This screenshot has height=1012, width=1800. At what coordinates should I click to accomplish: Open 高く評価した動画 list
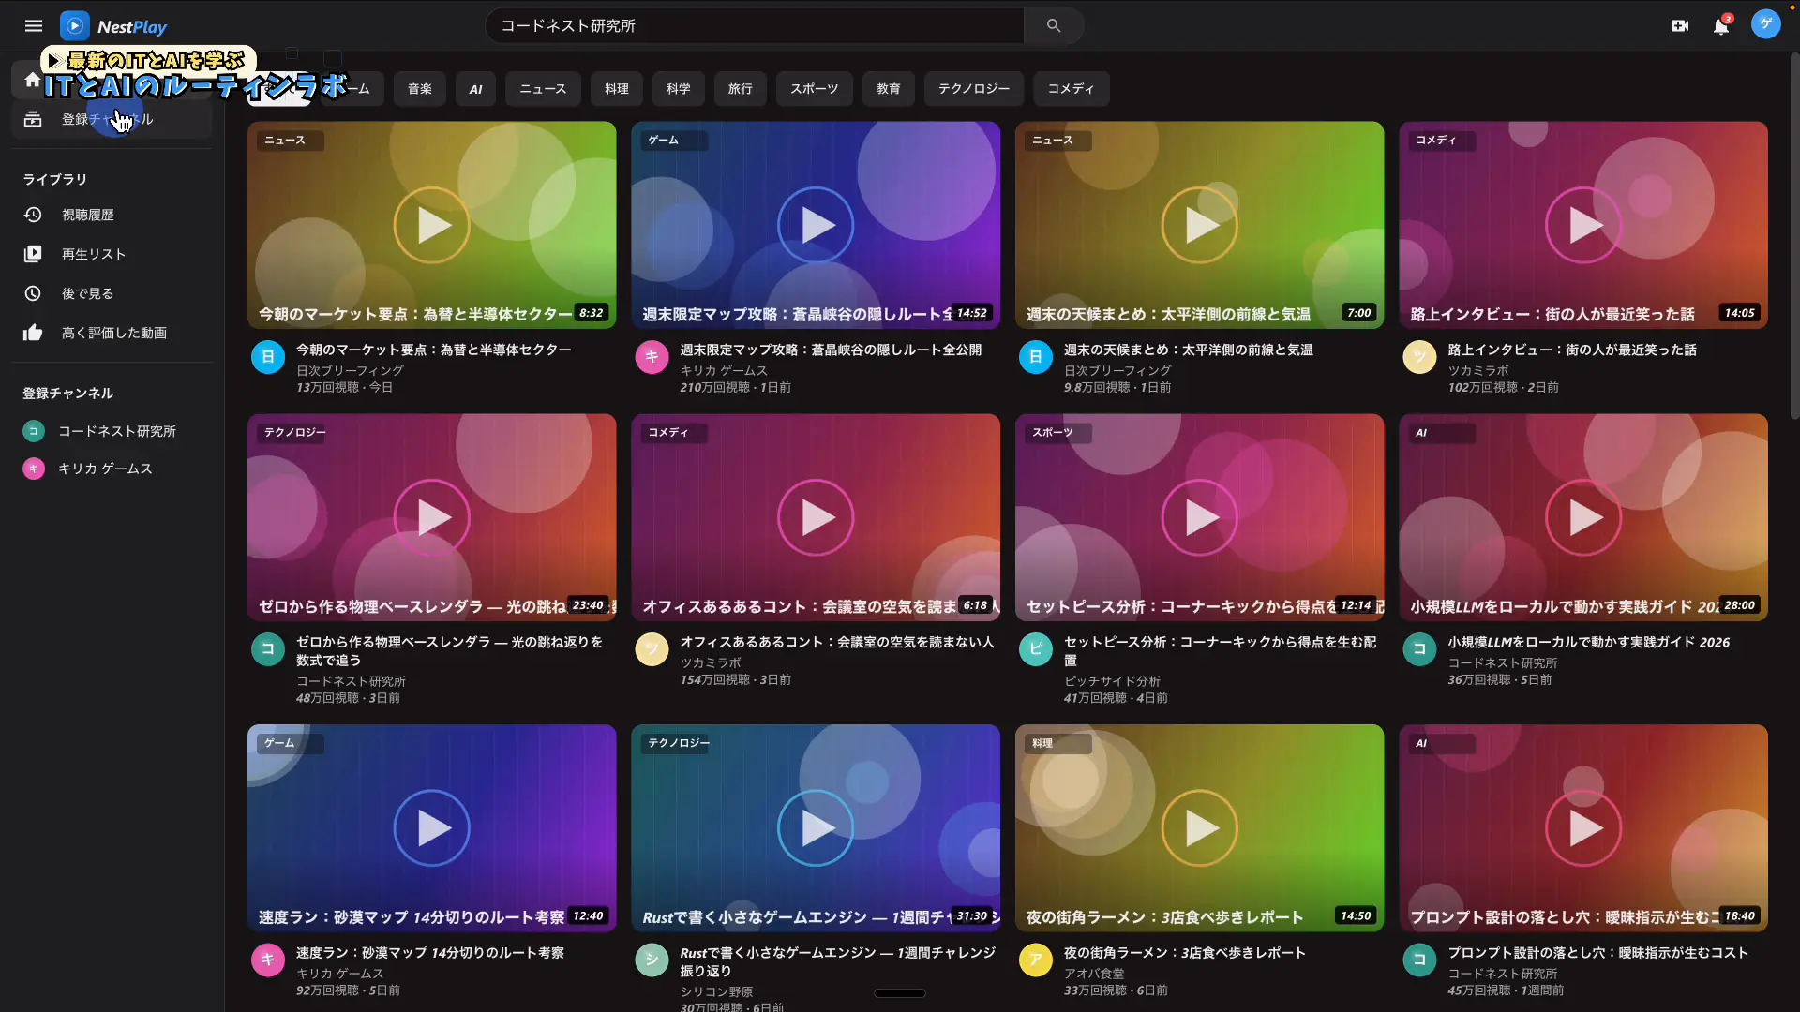(x=112, y=333)
